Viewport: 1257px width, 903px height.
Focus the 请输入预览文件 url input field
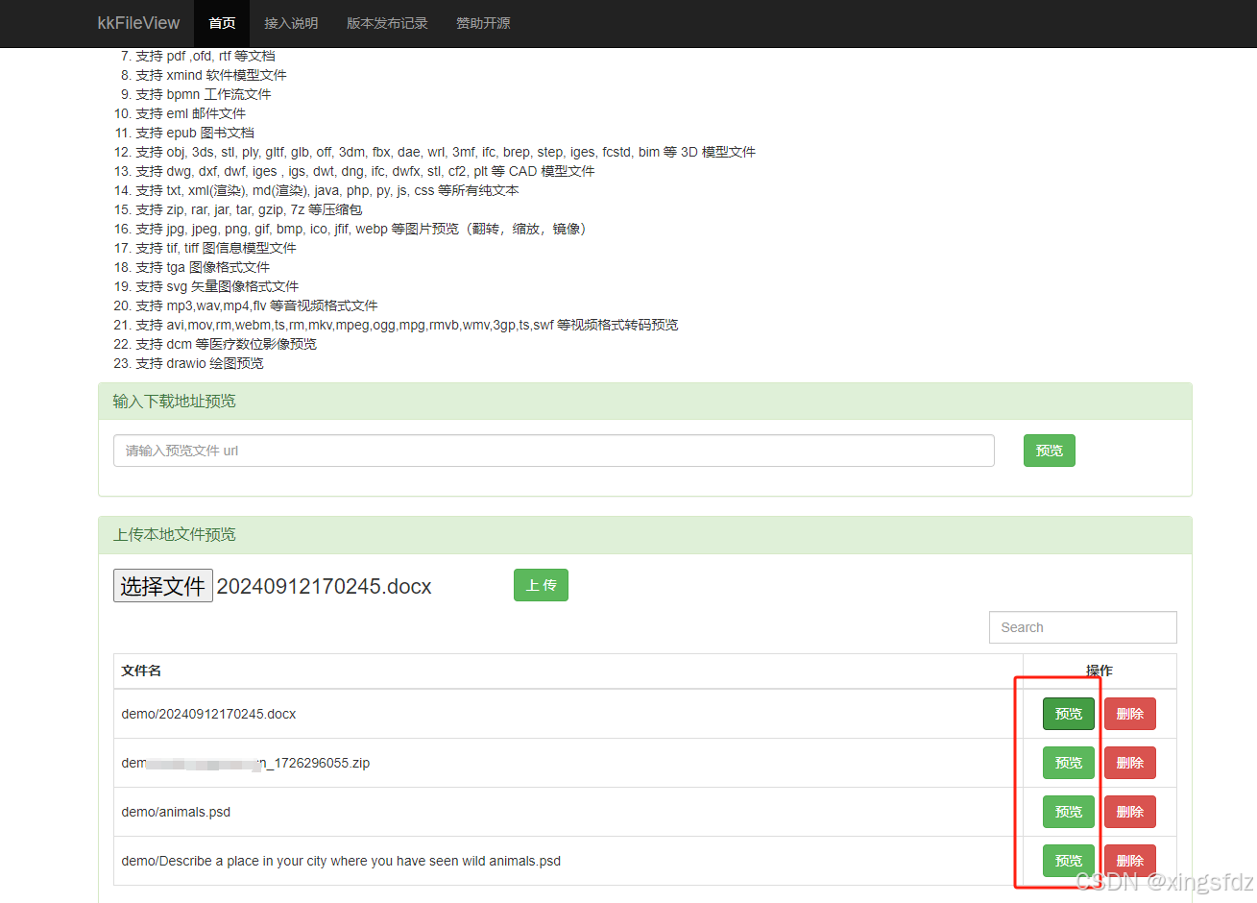tap(553, 451)
